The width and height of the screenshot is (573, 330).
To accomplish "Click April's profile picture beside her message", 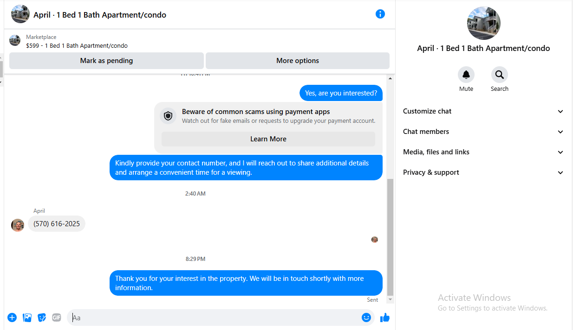I will 18,225.
